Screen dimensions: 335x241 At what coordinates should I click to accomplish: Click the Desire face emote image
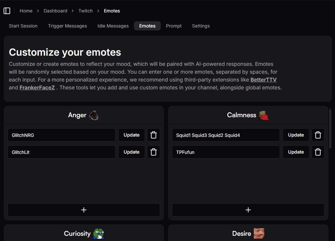pyautogui.click(x=259, y=233)
